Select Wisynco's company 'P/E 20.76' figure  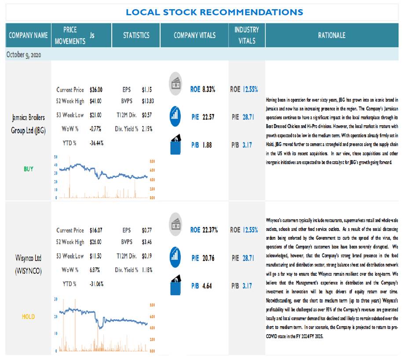pyautogui.click(x=203, y=258)
